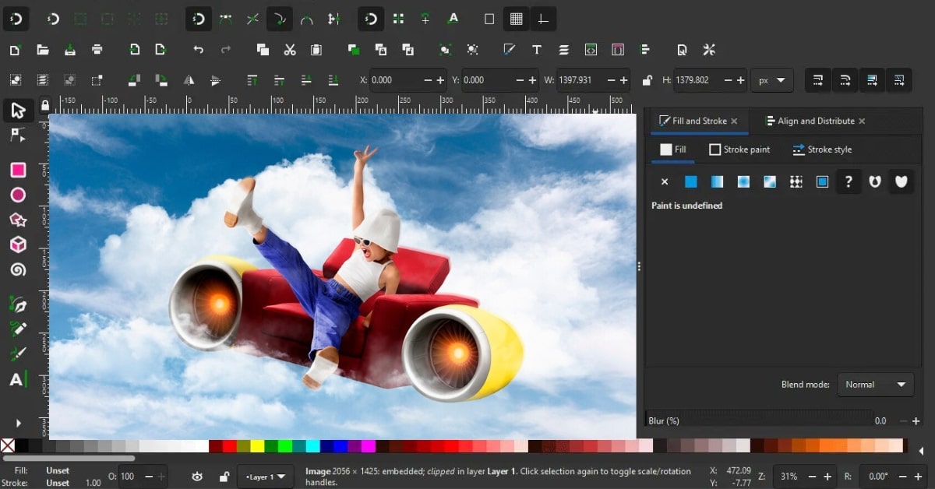Toggle guide snapping button
935x489 pixels.
[543, 19]
